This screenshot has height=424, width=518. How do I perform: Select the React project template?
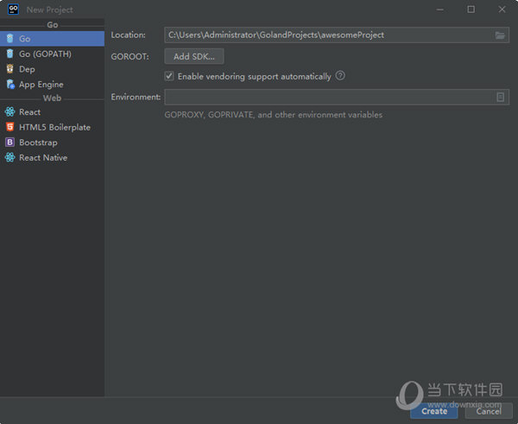coord(52,112)
